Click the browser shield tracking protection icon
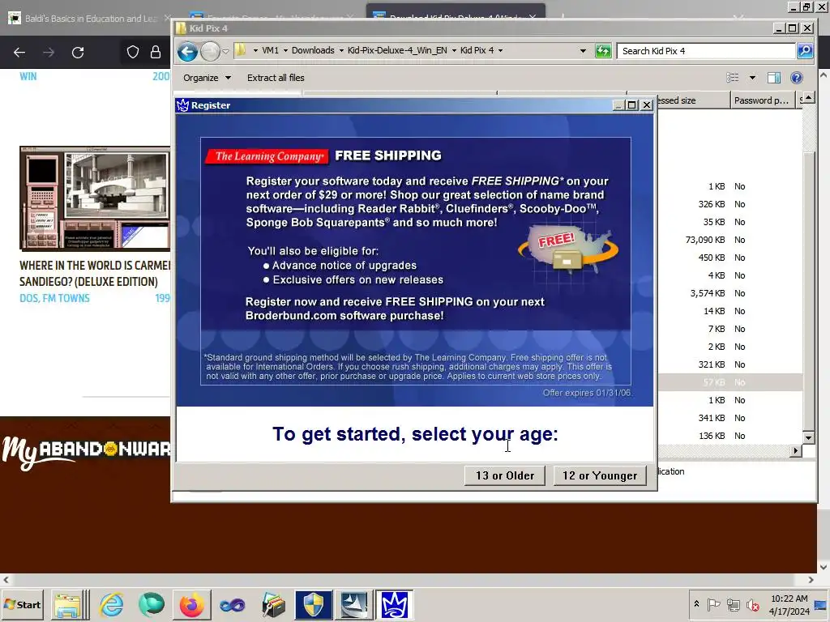830x622 pixels. pos(133,52)
